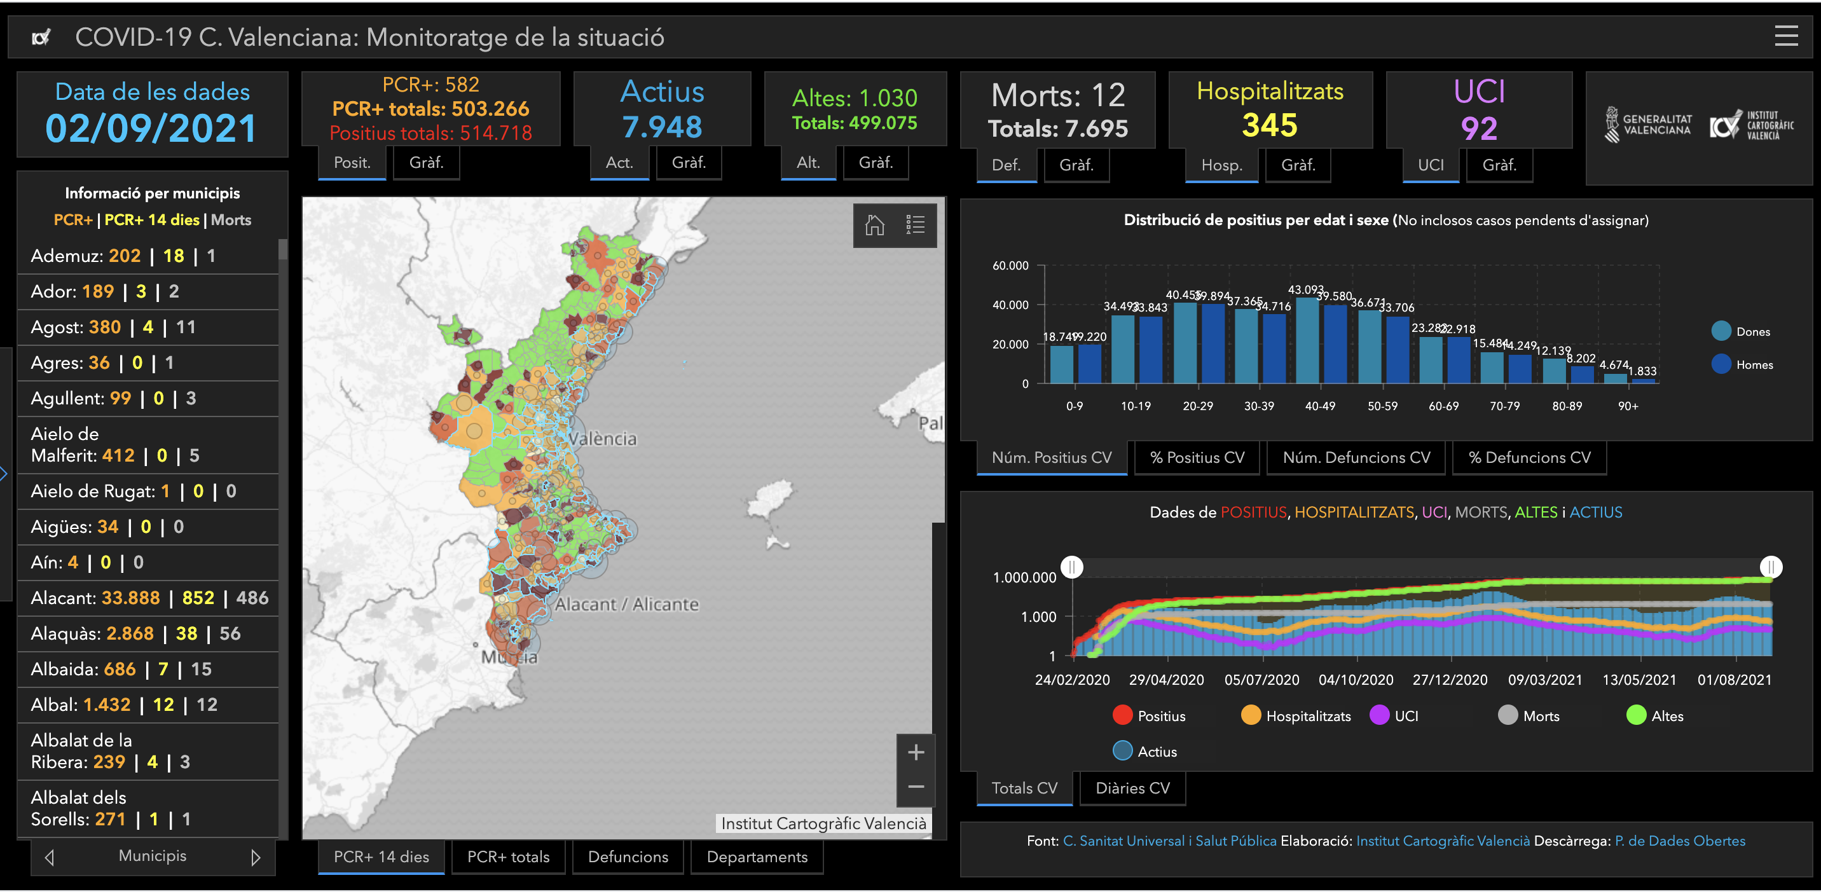Click the map home extent icon
The height and width of the screenshot is (894, 1821).
(x=874, y=224)
